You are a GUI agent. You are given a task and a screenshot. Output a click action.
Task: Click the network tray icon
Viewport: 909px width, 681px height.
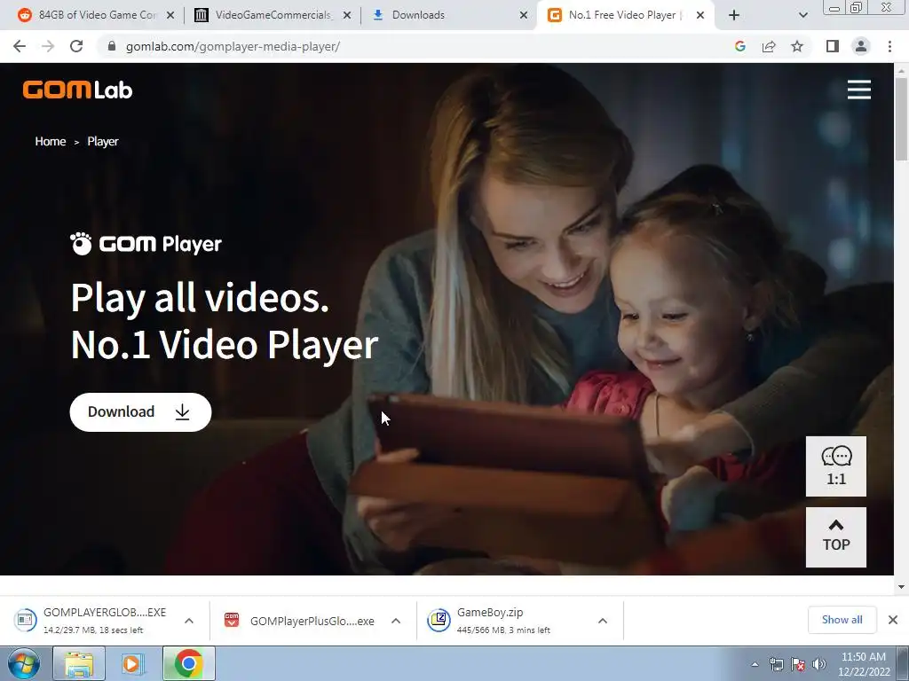[x=776, y=664]
